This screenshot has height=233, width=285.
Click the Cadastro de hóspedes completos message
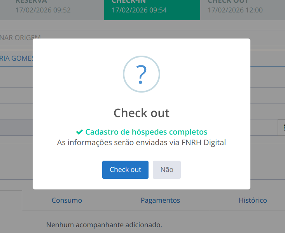[146, 132]
